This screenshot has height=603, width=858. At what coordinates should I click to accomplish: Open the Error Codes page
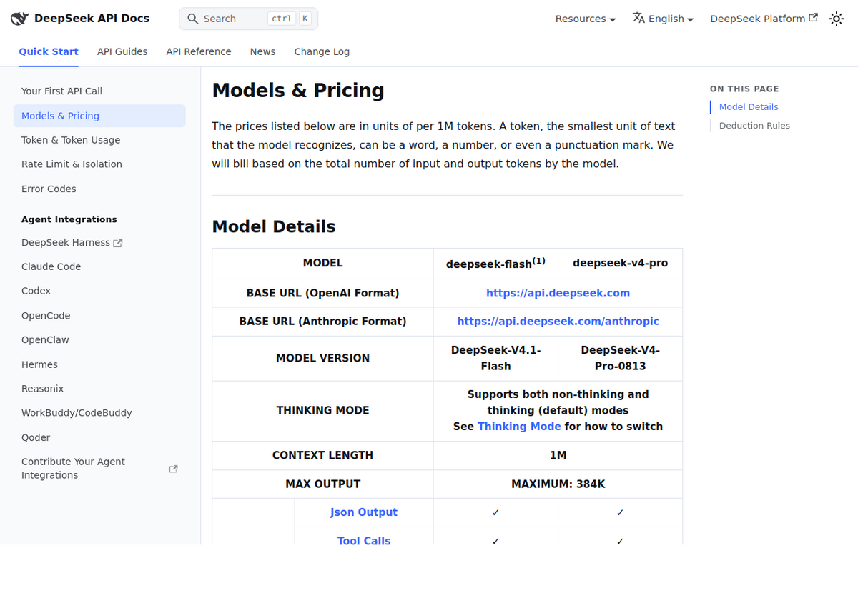(x=99, y=189)
